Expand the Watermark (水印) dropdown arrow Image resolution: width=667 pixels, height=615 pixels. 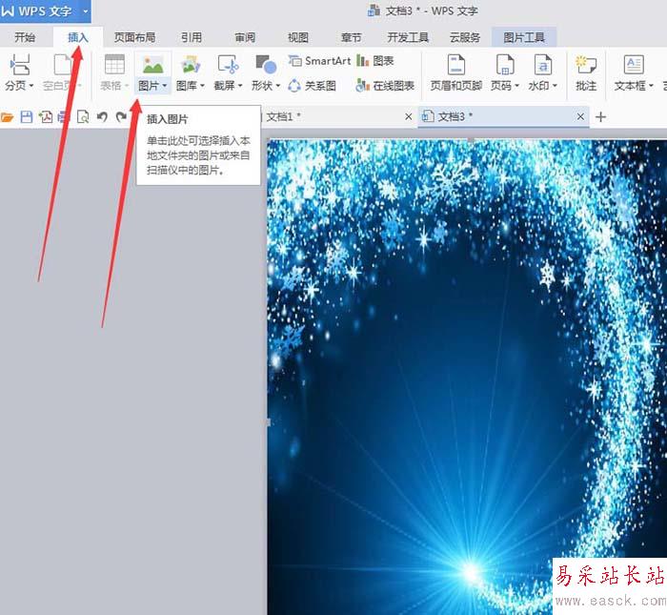pos(555,86)
